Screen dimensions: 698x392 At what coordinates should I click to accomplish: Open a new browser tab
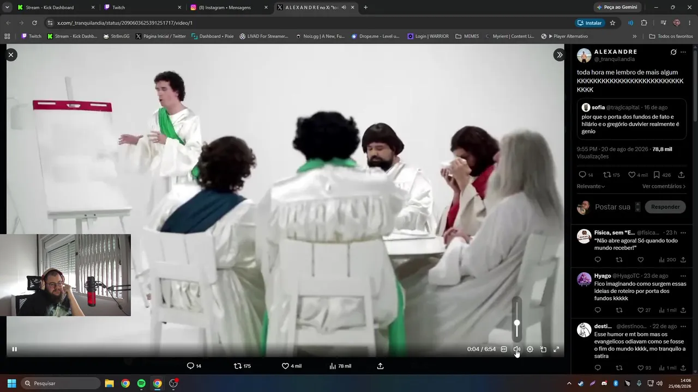365,8
